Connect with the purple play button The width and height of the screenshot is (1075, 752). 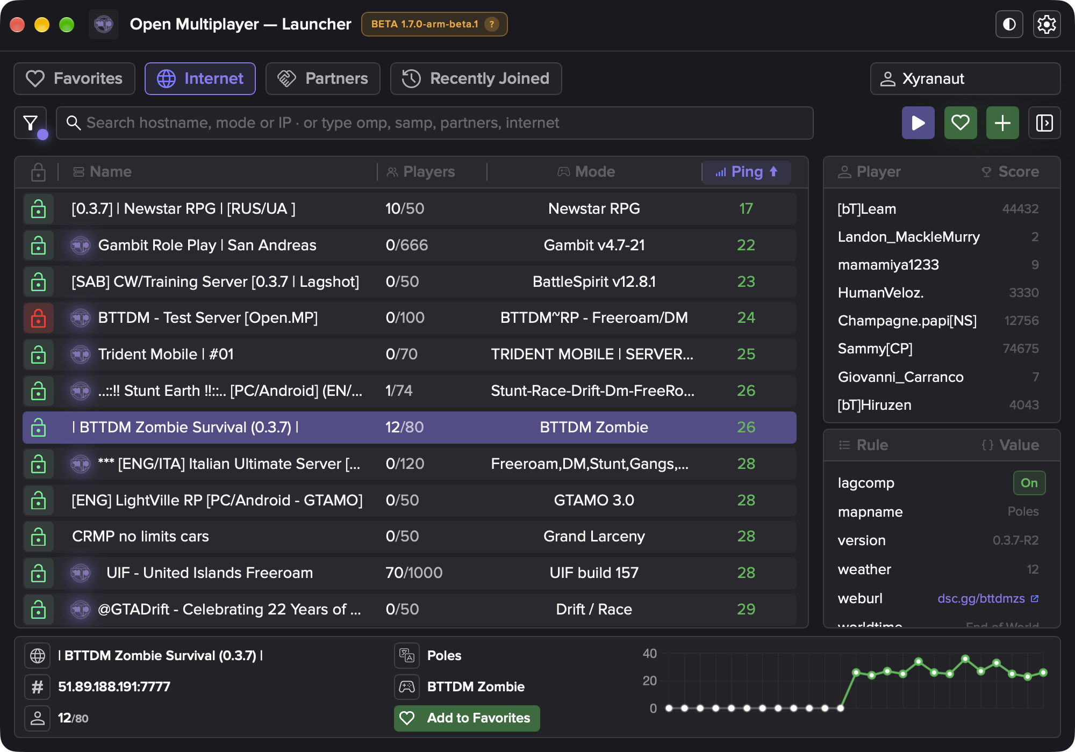[x=918, y=123]
